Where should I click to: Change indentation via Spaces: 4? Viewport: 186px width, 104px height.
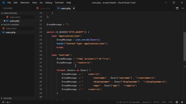[x=146, y=102]
